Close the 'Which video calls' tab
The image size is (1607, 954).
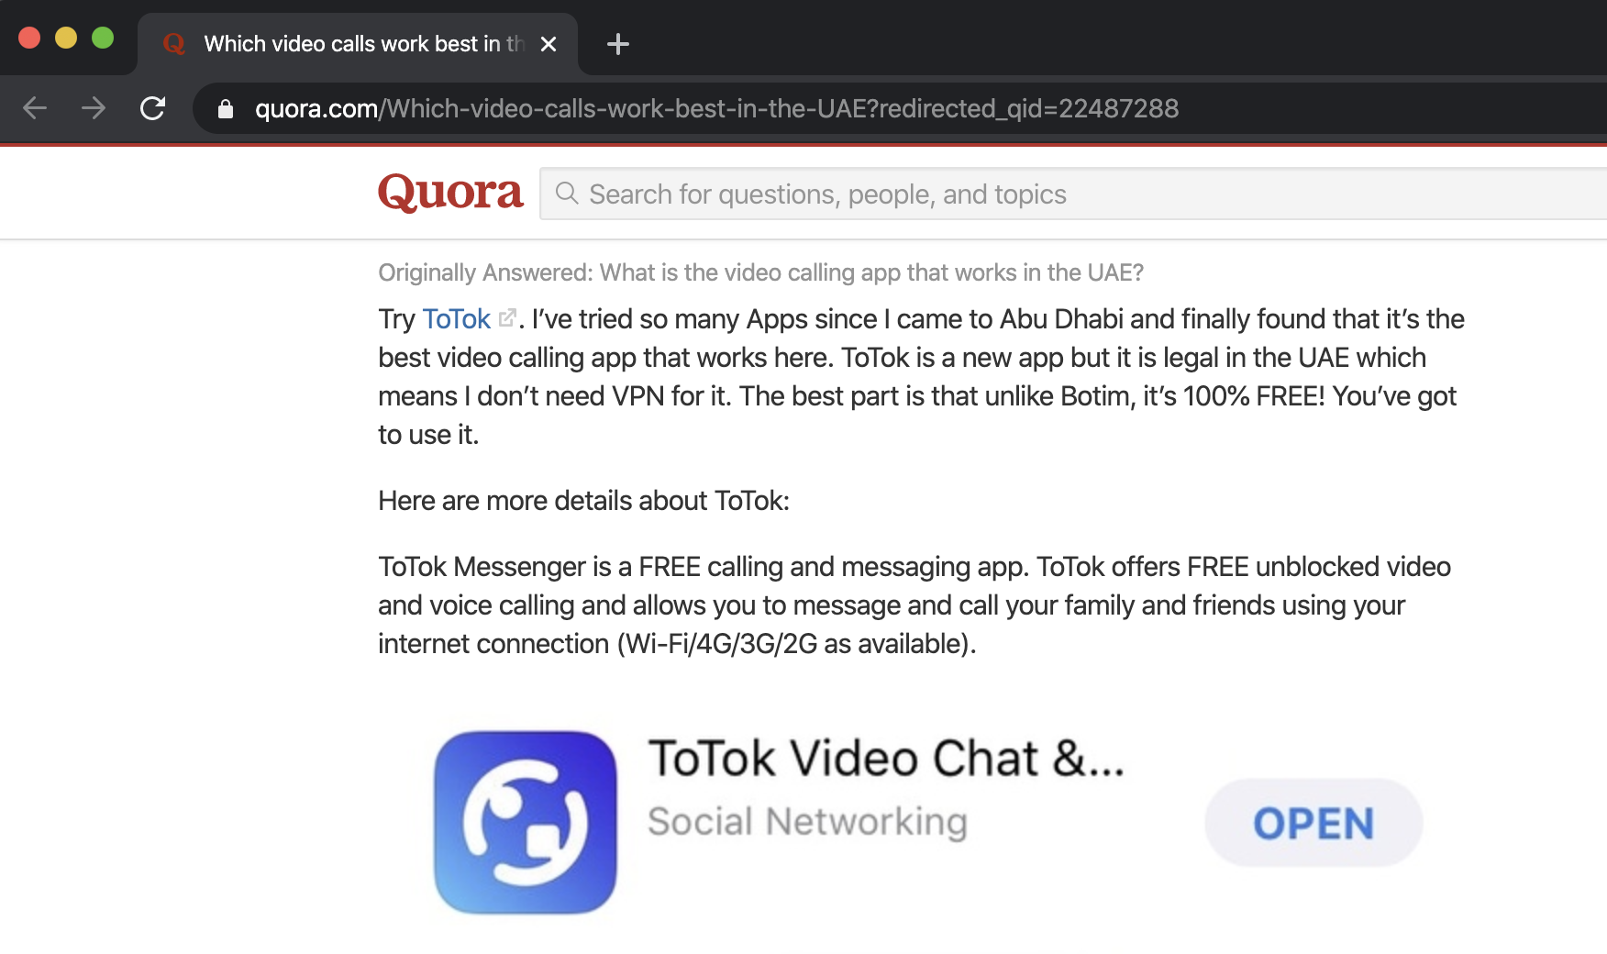(x=549, y=44)
